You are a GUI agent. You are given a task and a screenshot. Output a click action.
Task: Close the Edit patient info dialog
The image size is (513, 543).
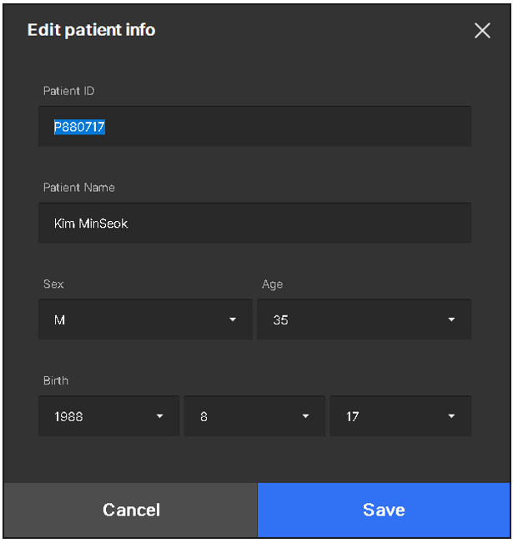click(x=482, y=31)
